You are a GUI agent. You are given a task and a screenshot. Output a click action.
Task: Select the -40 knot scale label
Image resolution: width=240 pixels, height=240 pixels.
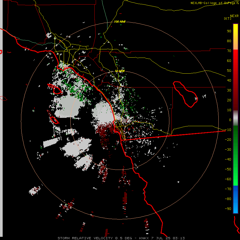click(x=228, y=159)
